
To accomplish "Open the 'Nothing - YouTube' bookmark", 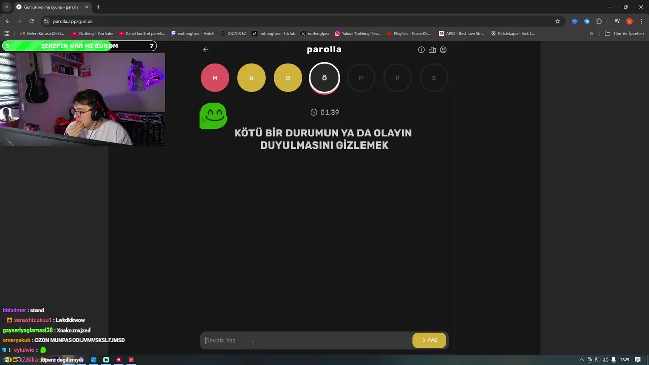I will point(93,34).
